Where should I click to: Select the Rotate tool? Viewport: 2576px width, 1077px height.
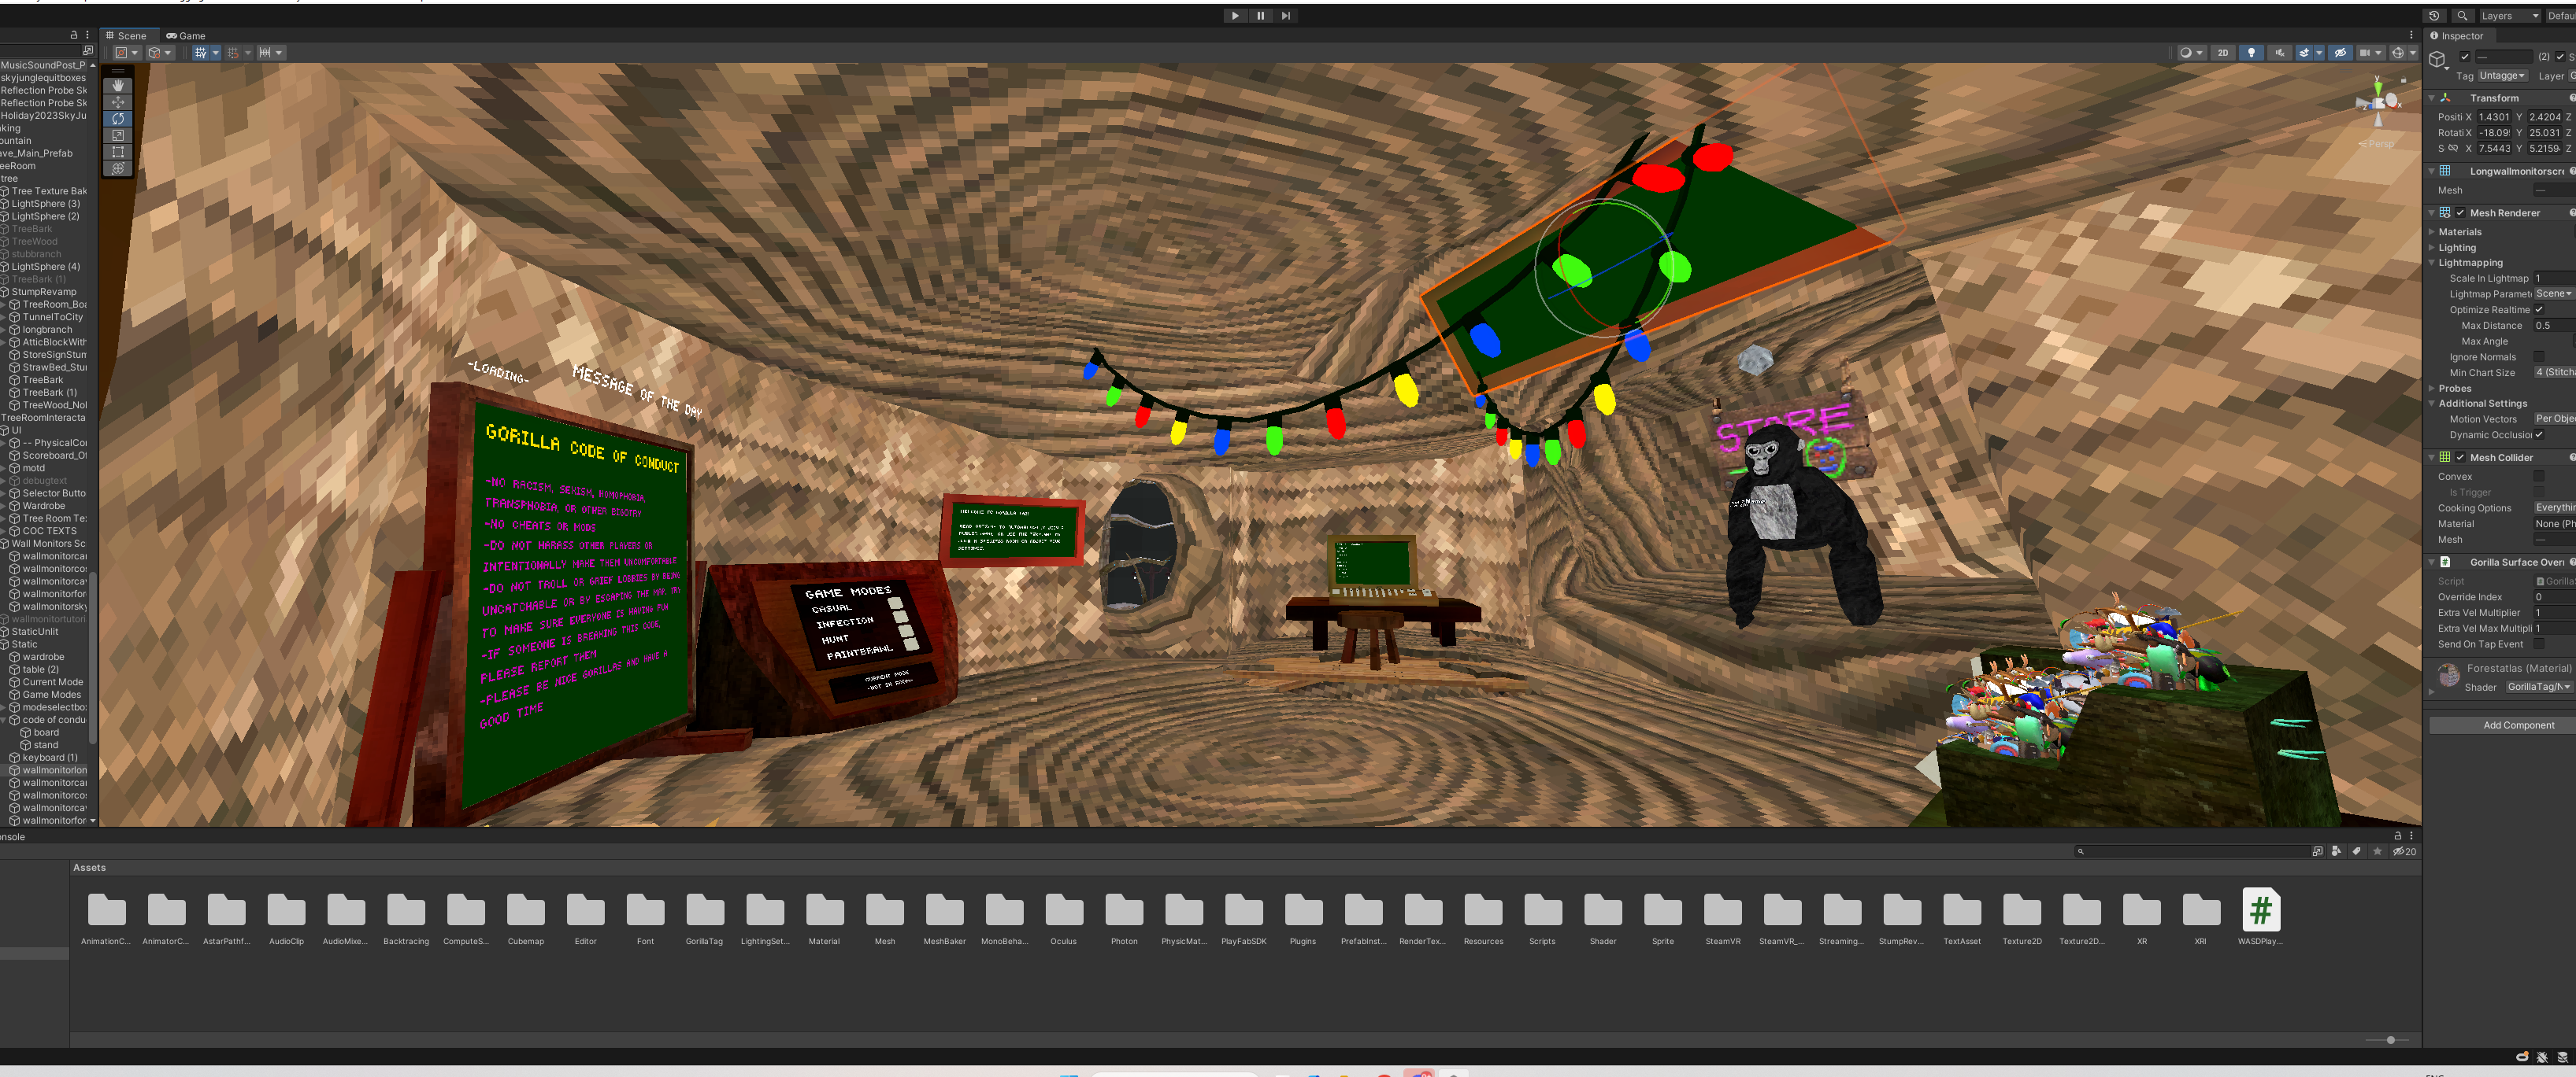[118, 119]
